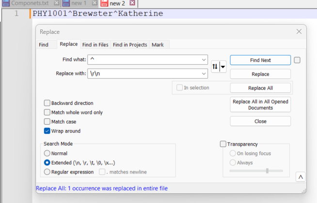
Task: Click the Replace button
Action: click(260, 74)
